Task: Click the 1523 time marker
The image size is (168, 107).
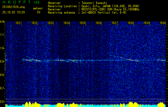Action: point(50,23)
